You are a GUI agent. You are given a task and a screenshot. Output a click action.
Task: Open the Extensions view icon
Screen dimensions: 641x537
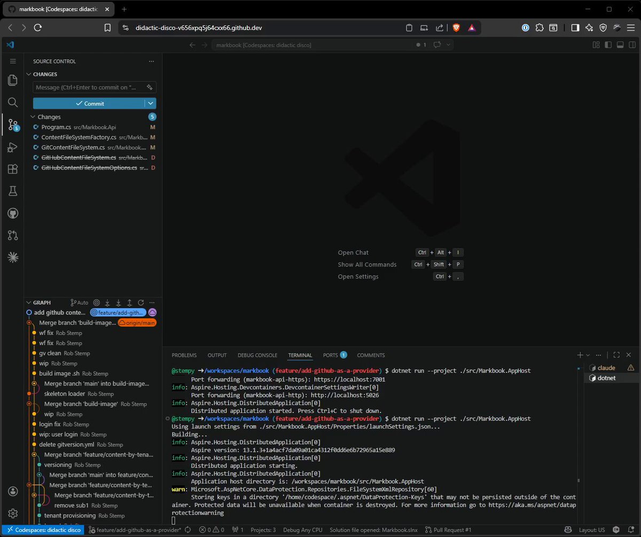13,169
